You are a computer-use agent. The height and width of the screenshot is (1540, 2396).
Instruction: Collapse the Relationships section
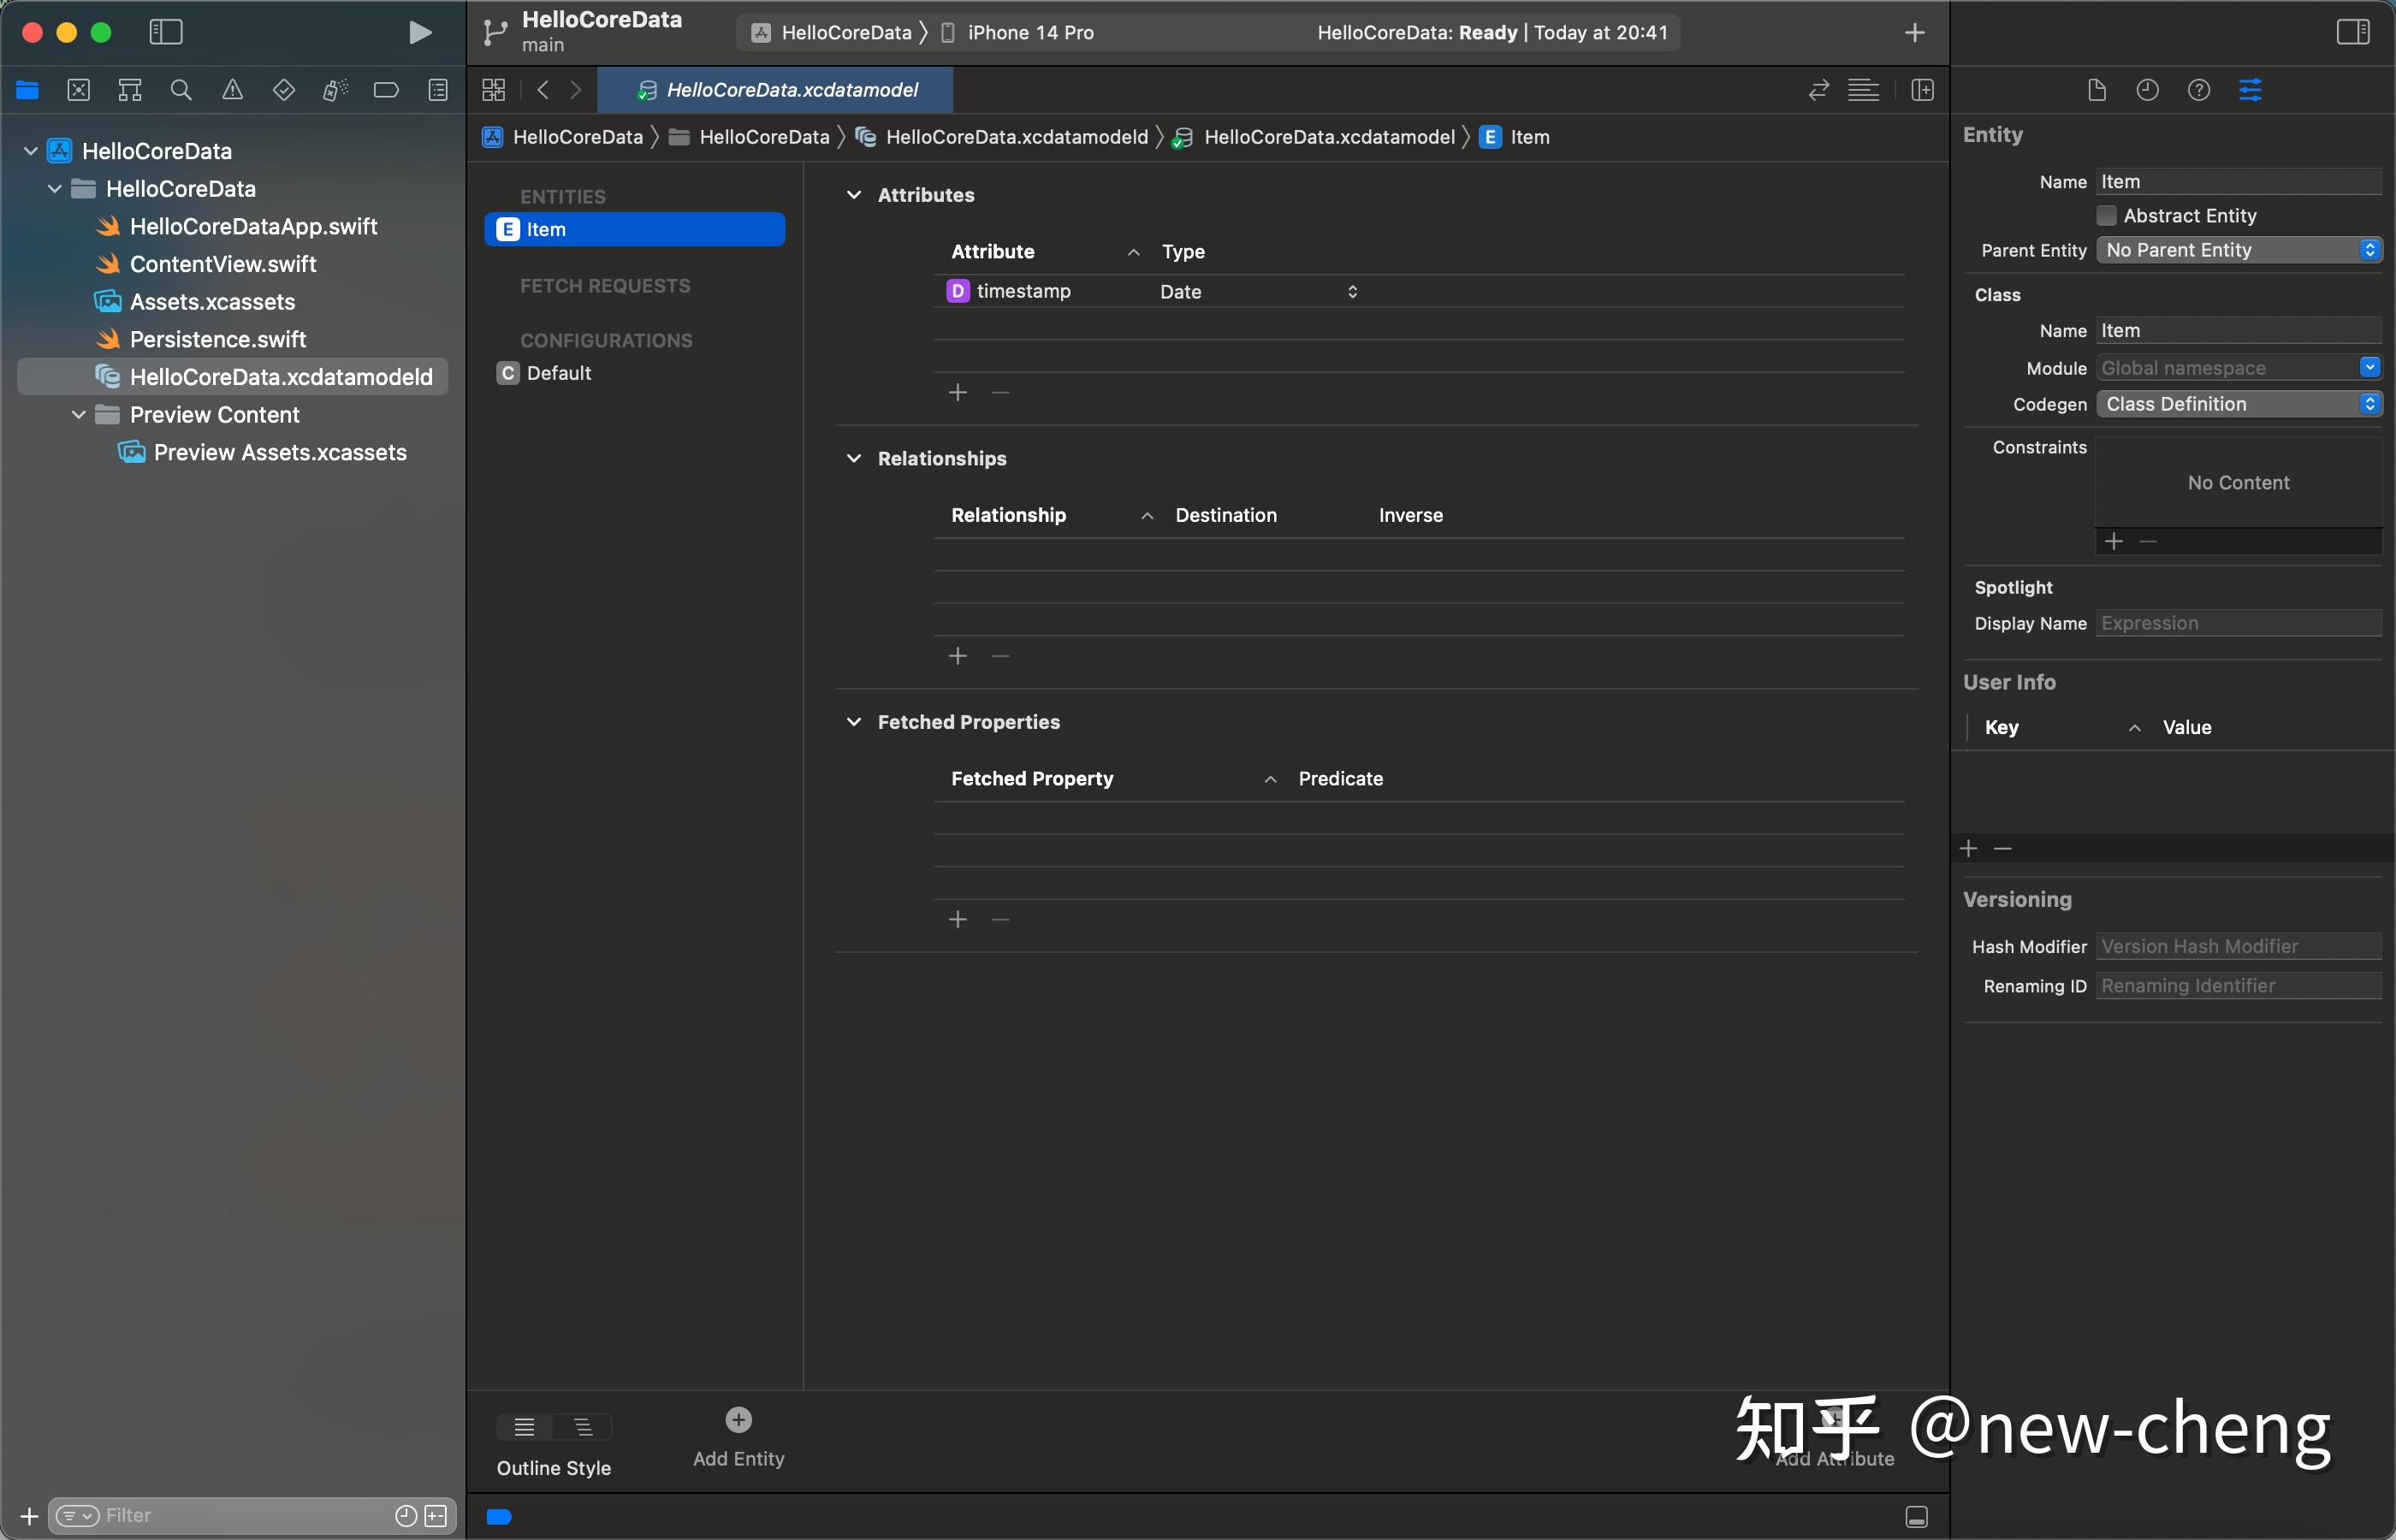(x=855, y=458)
